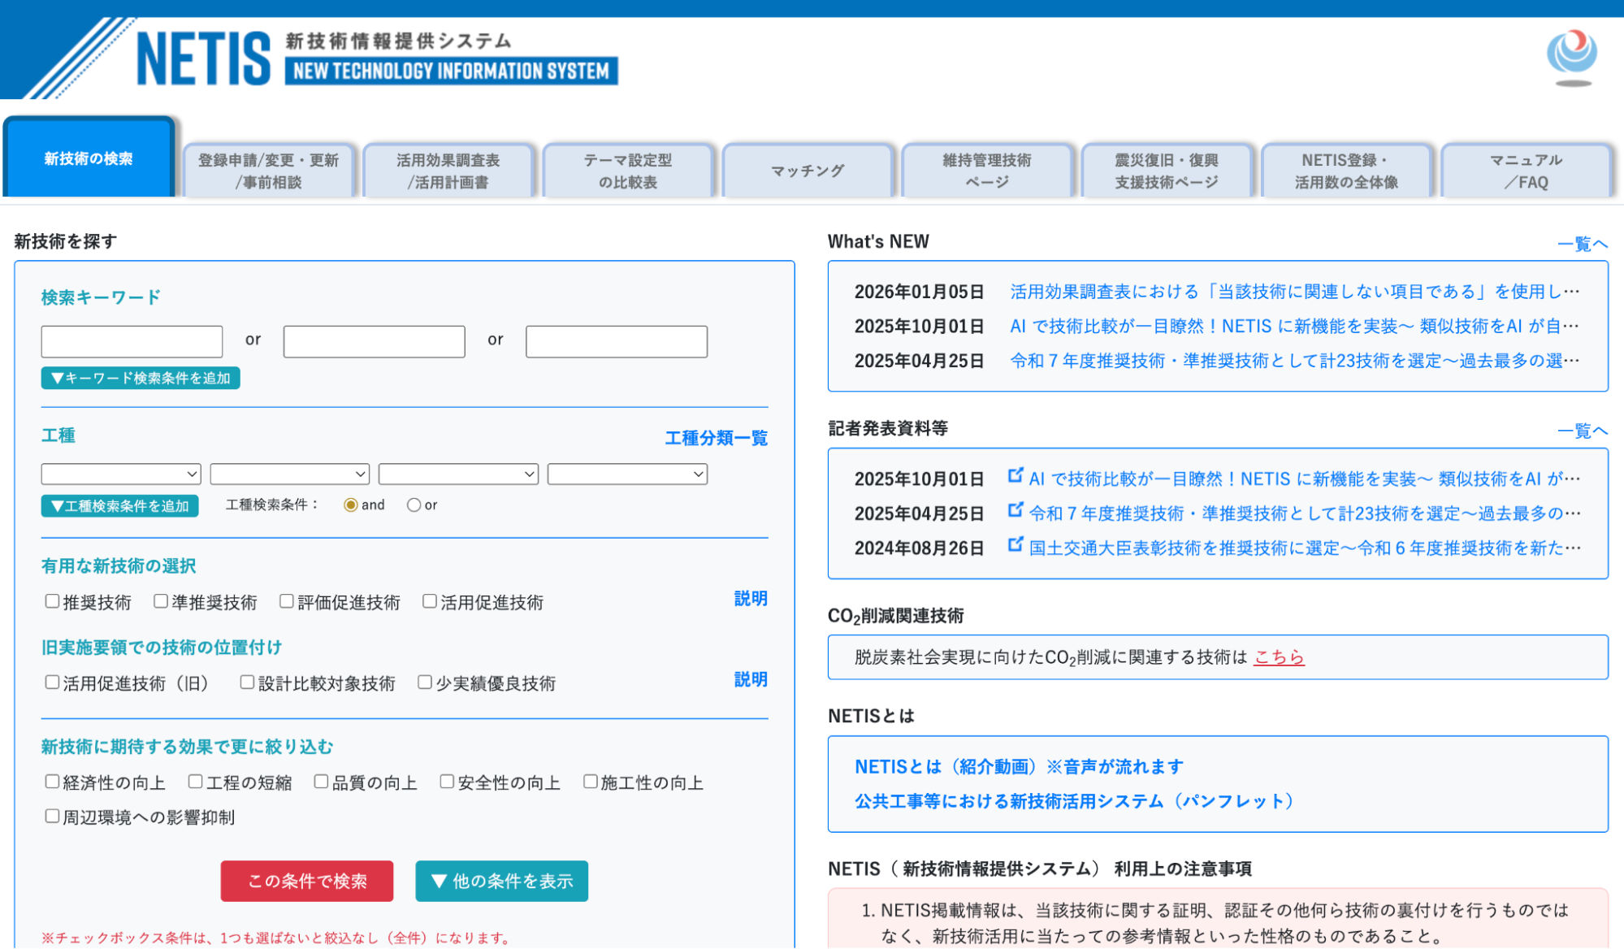Screen dimensions: 1624x949
Task: Click the red こちら link for CO2 technologies
Action: (x=1279, y=656)
